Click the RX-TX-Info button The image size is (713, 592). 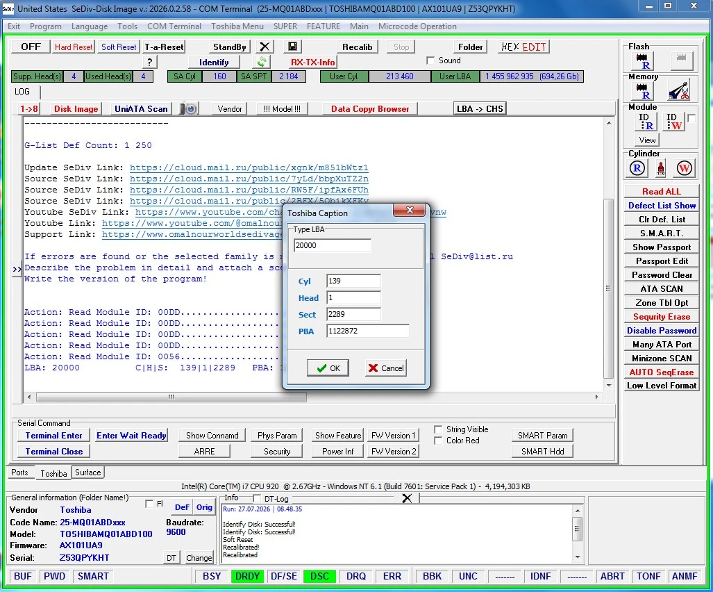coord(313,63)
